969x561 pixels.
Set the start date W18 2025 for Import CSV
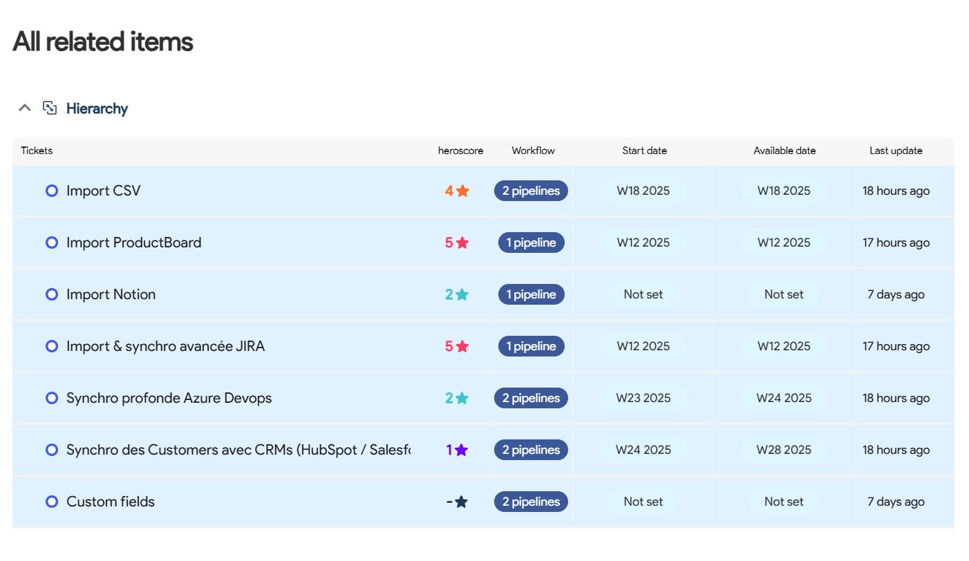(643, 191)
